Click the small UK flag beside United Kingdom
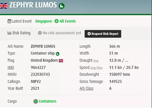 coord(61,61)
